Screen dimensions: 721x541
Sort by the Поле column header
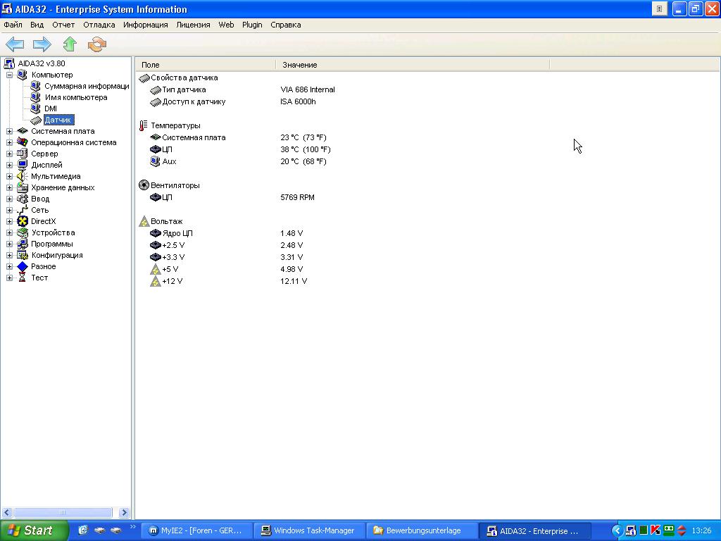205,65
